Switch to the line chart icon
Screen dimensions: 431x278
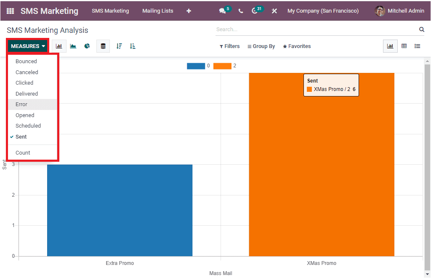73,46
